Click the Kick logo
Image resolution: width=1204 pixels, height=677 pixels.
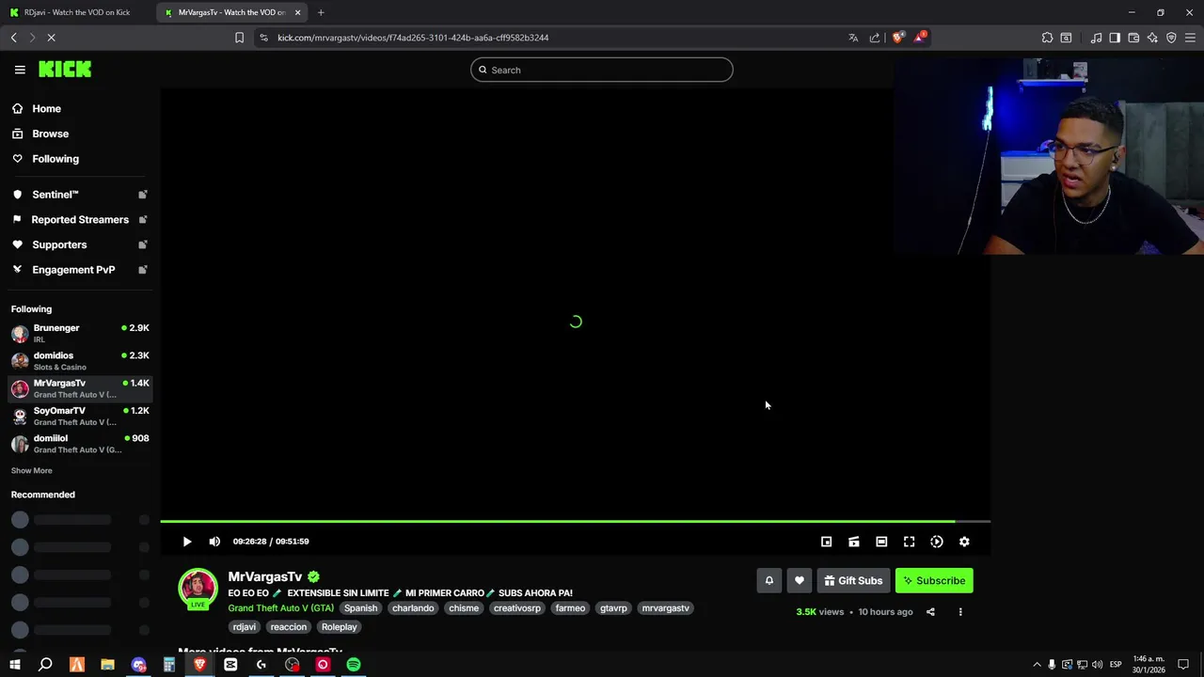tap(65, 70)
